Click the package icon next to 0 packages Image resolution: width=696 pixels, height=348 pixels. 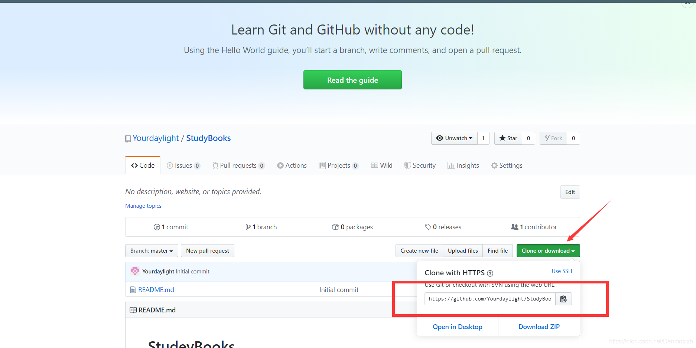click(335, 227)
